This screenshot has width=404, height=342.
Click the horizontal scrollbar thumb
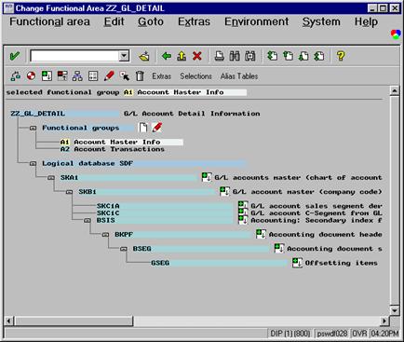coord(74,321)
